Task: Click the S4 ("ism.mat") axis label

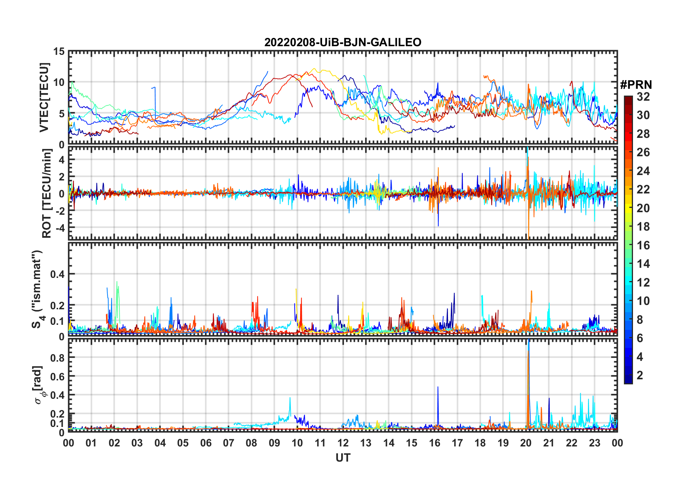Action: (38, 289)
